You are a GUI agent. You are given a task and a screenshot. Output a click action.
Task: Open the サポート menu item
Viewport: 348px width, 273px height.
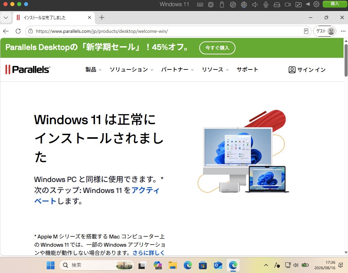point(247,69)
